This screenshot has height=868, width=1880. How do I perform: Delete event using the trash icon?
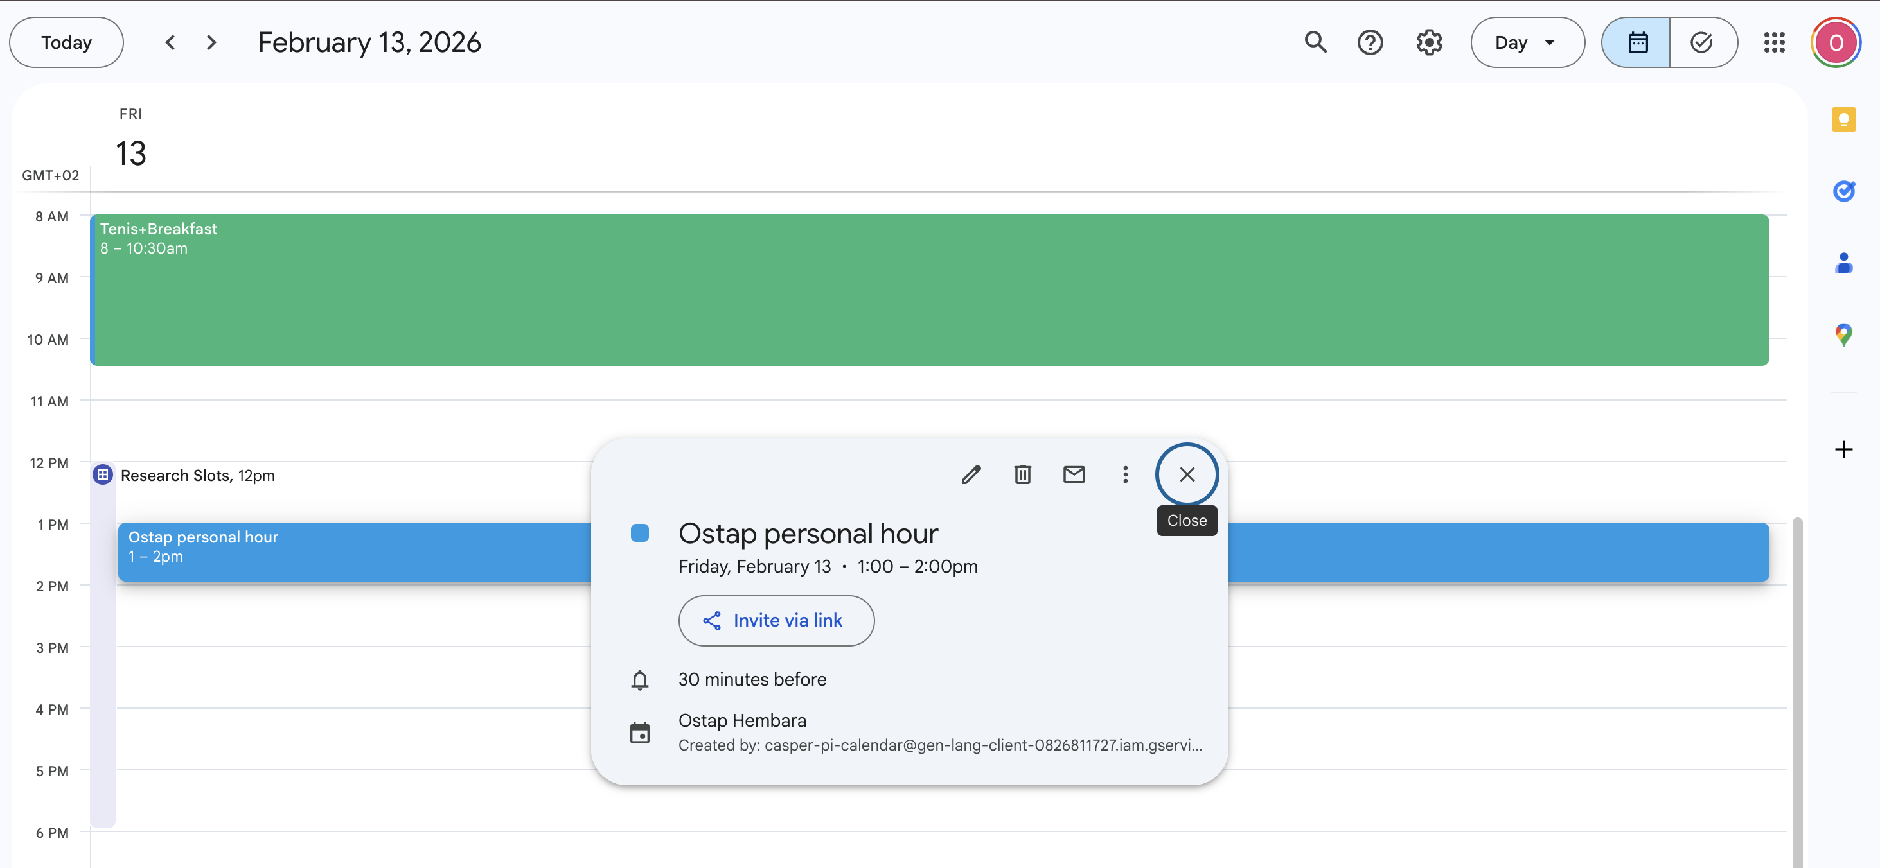1022,475
